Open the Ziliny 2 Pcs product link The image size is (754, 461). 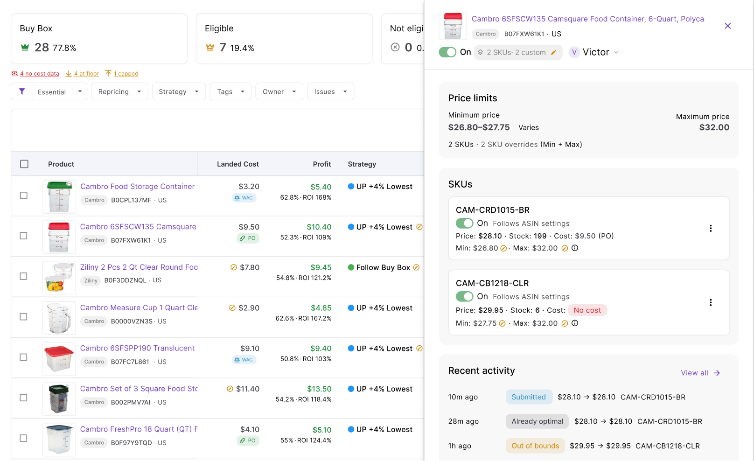pos(139,267)
